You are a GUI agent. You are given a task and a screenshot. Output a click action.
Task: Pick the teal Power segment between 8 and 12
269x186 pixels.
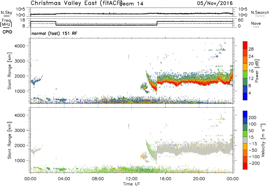coord(245,82)
